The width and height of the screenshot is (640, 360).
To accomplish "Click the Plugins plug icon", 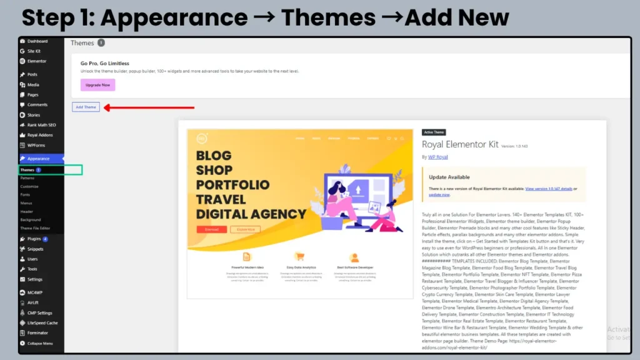I will click(x=22, y=239).
